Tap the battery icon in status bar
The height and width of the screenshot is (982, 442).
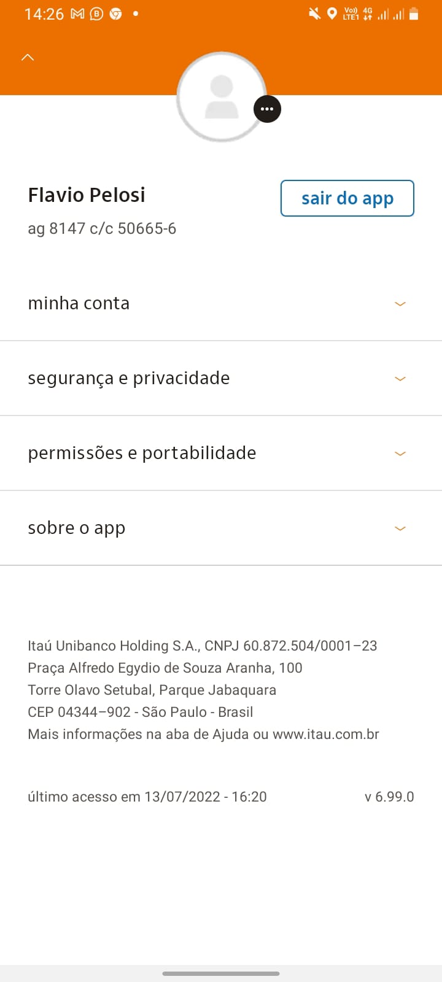click(414, 14)
